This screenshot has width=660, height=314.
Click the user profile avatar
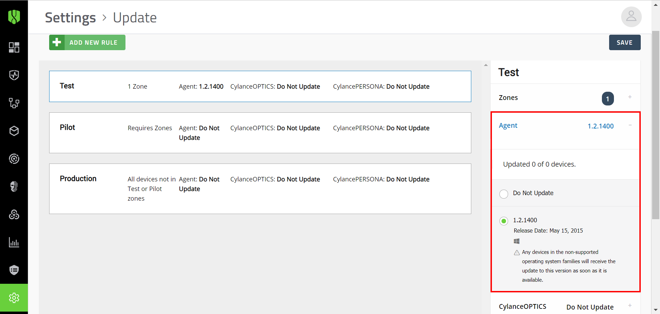coord(631,17)
